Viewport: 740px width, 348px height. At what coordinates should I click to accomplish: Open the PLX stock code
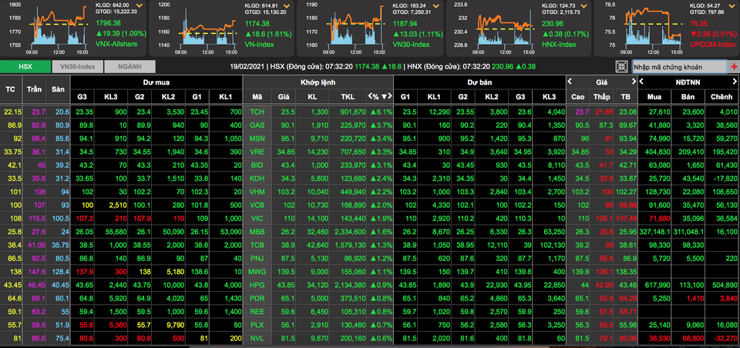pyautogui.click(x=257, y=325)
